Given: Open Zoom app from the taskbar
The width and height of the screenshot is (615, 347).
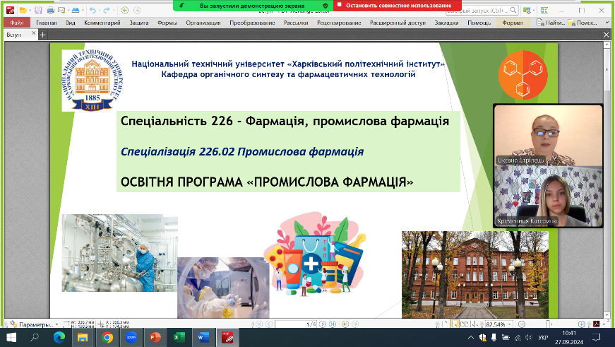Looking at the screenshot, I should [x=131, y=338].
